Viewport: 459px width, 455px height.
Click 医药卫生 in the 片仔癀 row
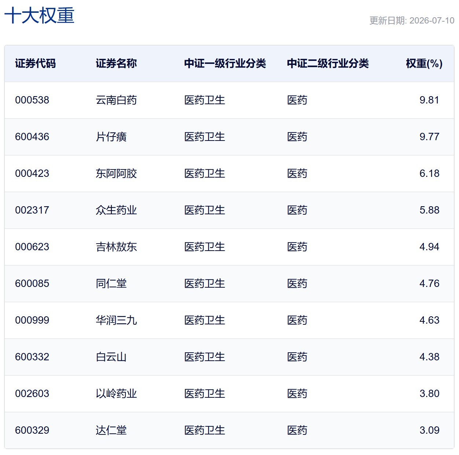[205, 137]
